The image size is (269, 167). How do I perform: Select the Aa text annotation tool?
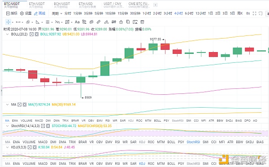point(77,22)
